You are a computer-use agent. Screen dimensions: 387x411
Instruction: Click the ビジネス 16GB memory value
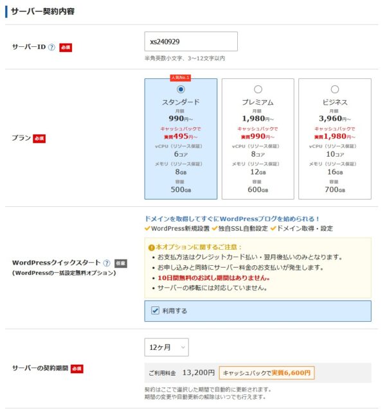335,171
